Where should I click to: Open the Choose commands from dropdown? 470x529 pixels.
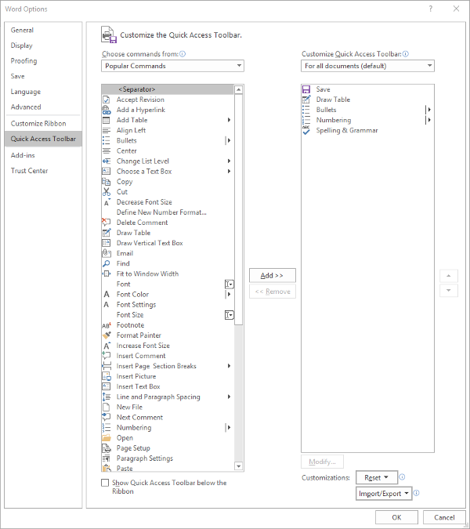pos(172,66)
